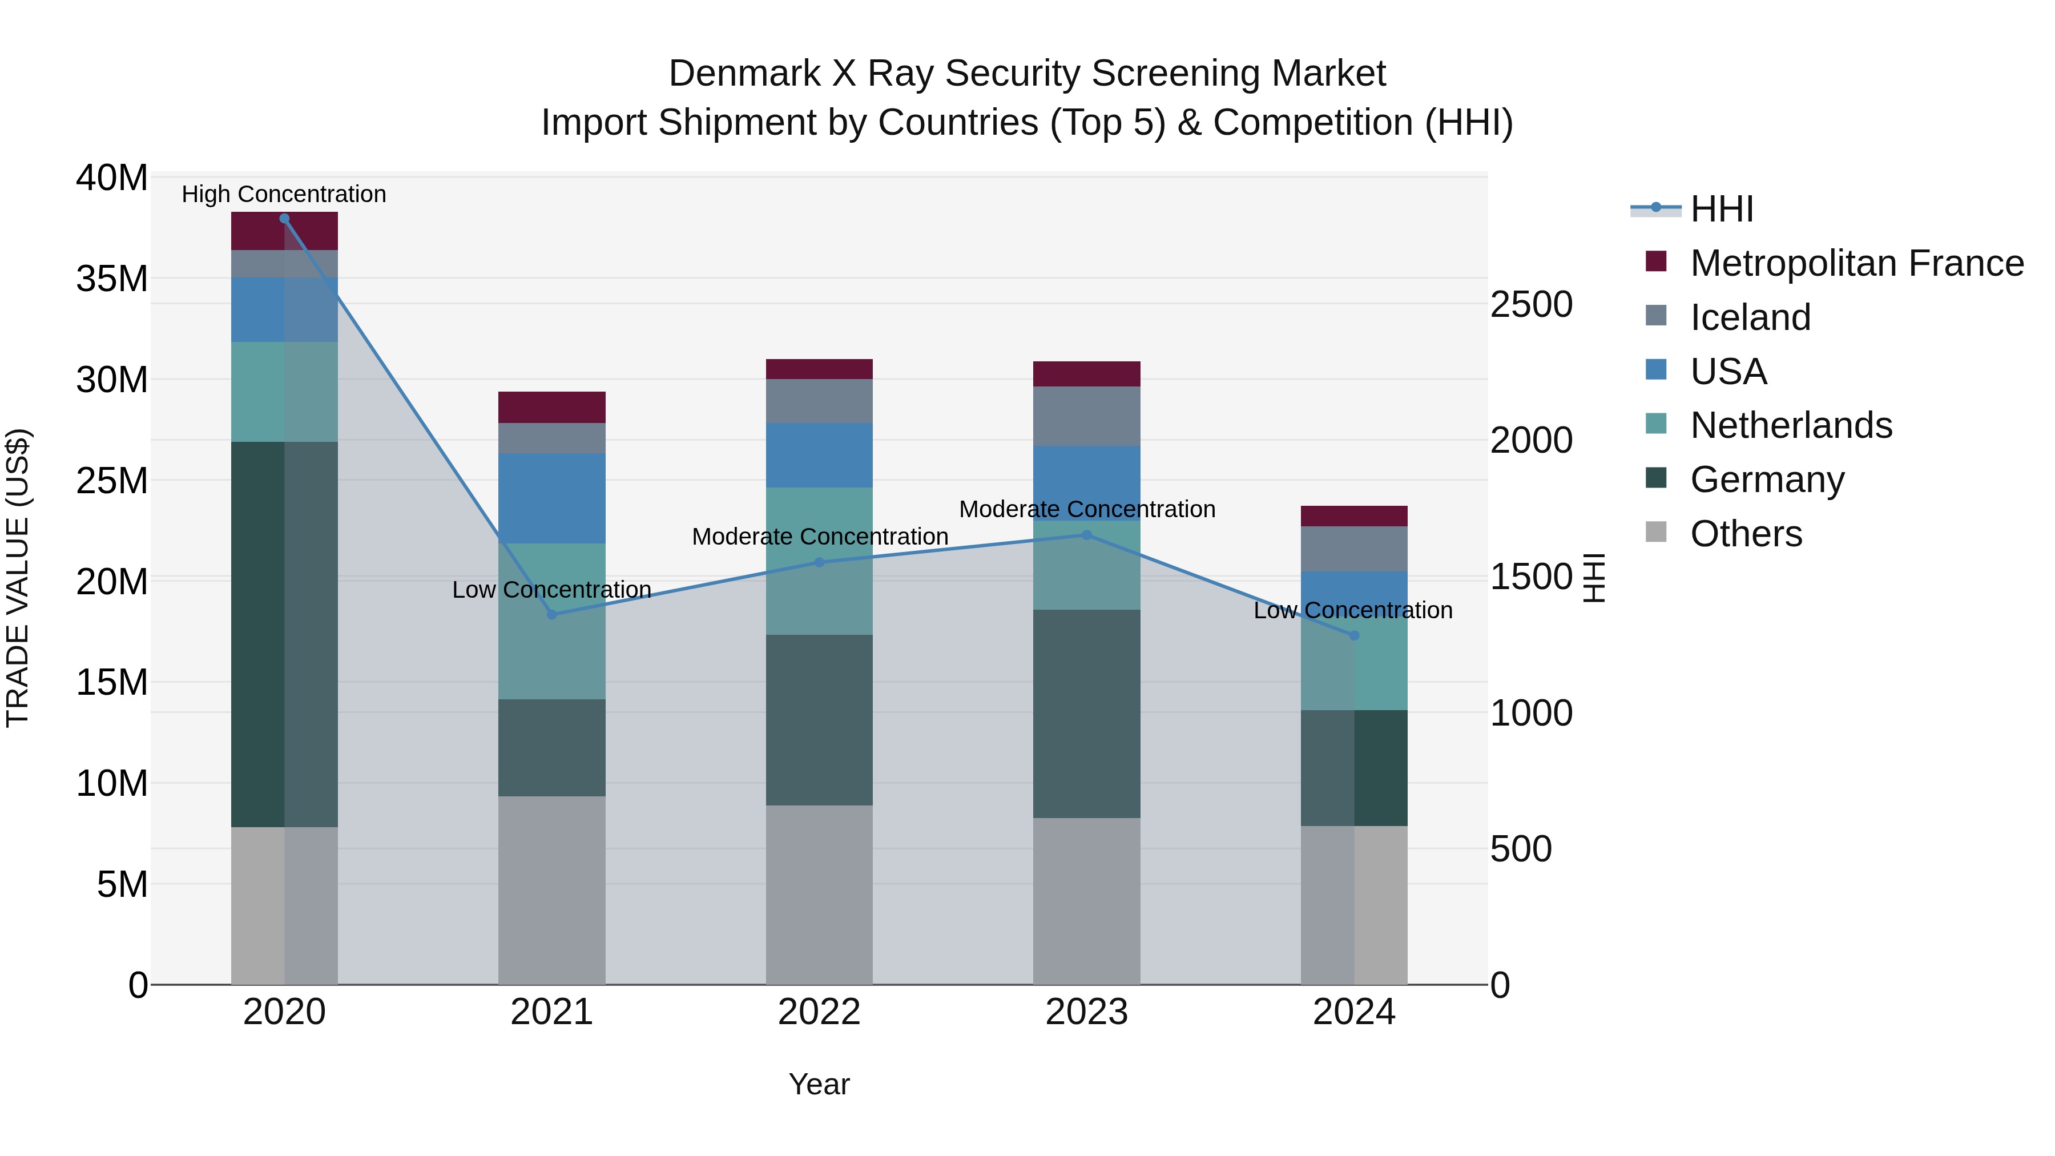Image resolution: width=2055 pixels, height=1156 pixels.
Task: Click the Year axis title
Action: point(819,1085)
